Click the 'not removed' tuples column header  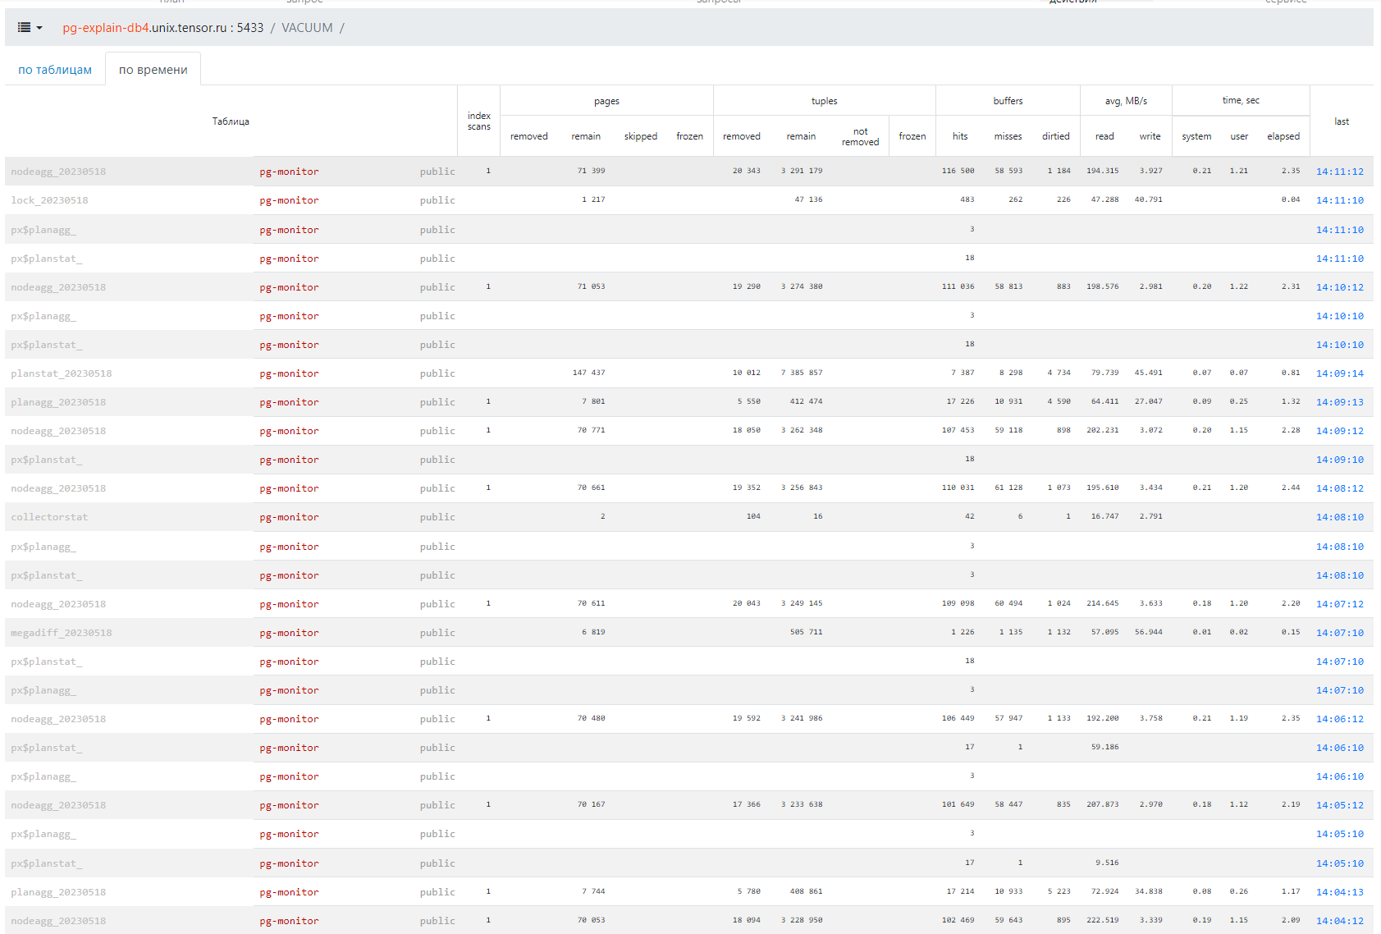click(x=859, y=136)
